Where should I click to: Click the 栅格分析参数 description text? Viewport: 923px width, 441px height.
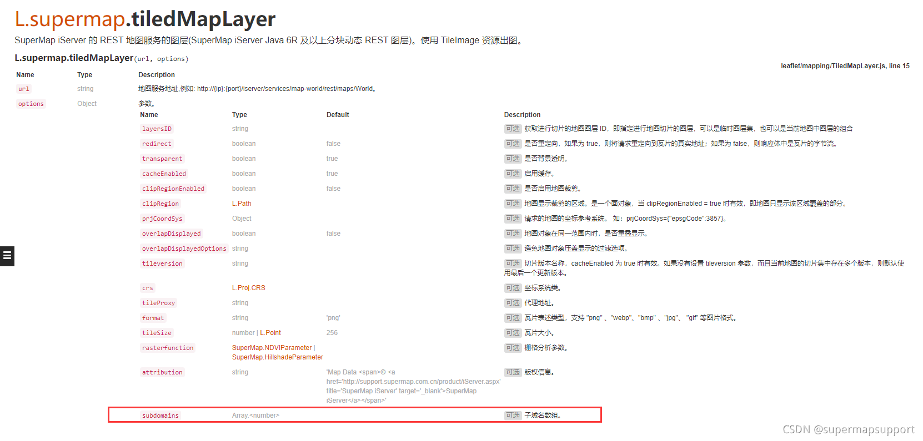(x=546, y=348)
